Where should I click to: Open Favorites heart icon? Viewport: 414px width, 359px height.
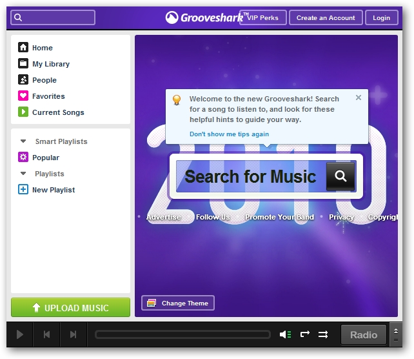(23, 96)
